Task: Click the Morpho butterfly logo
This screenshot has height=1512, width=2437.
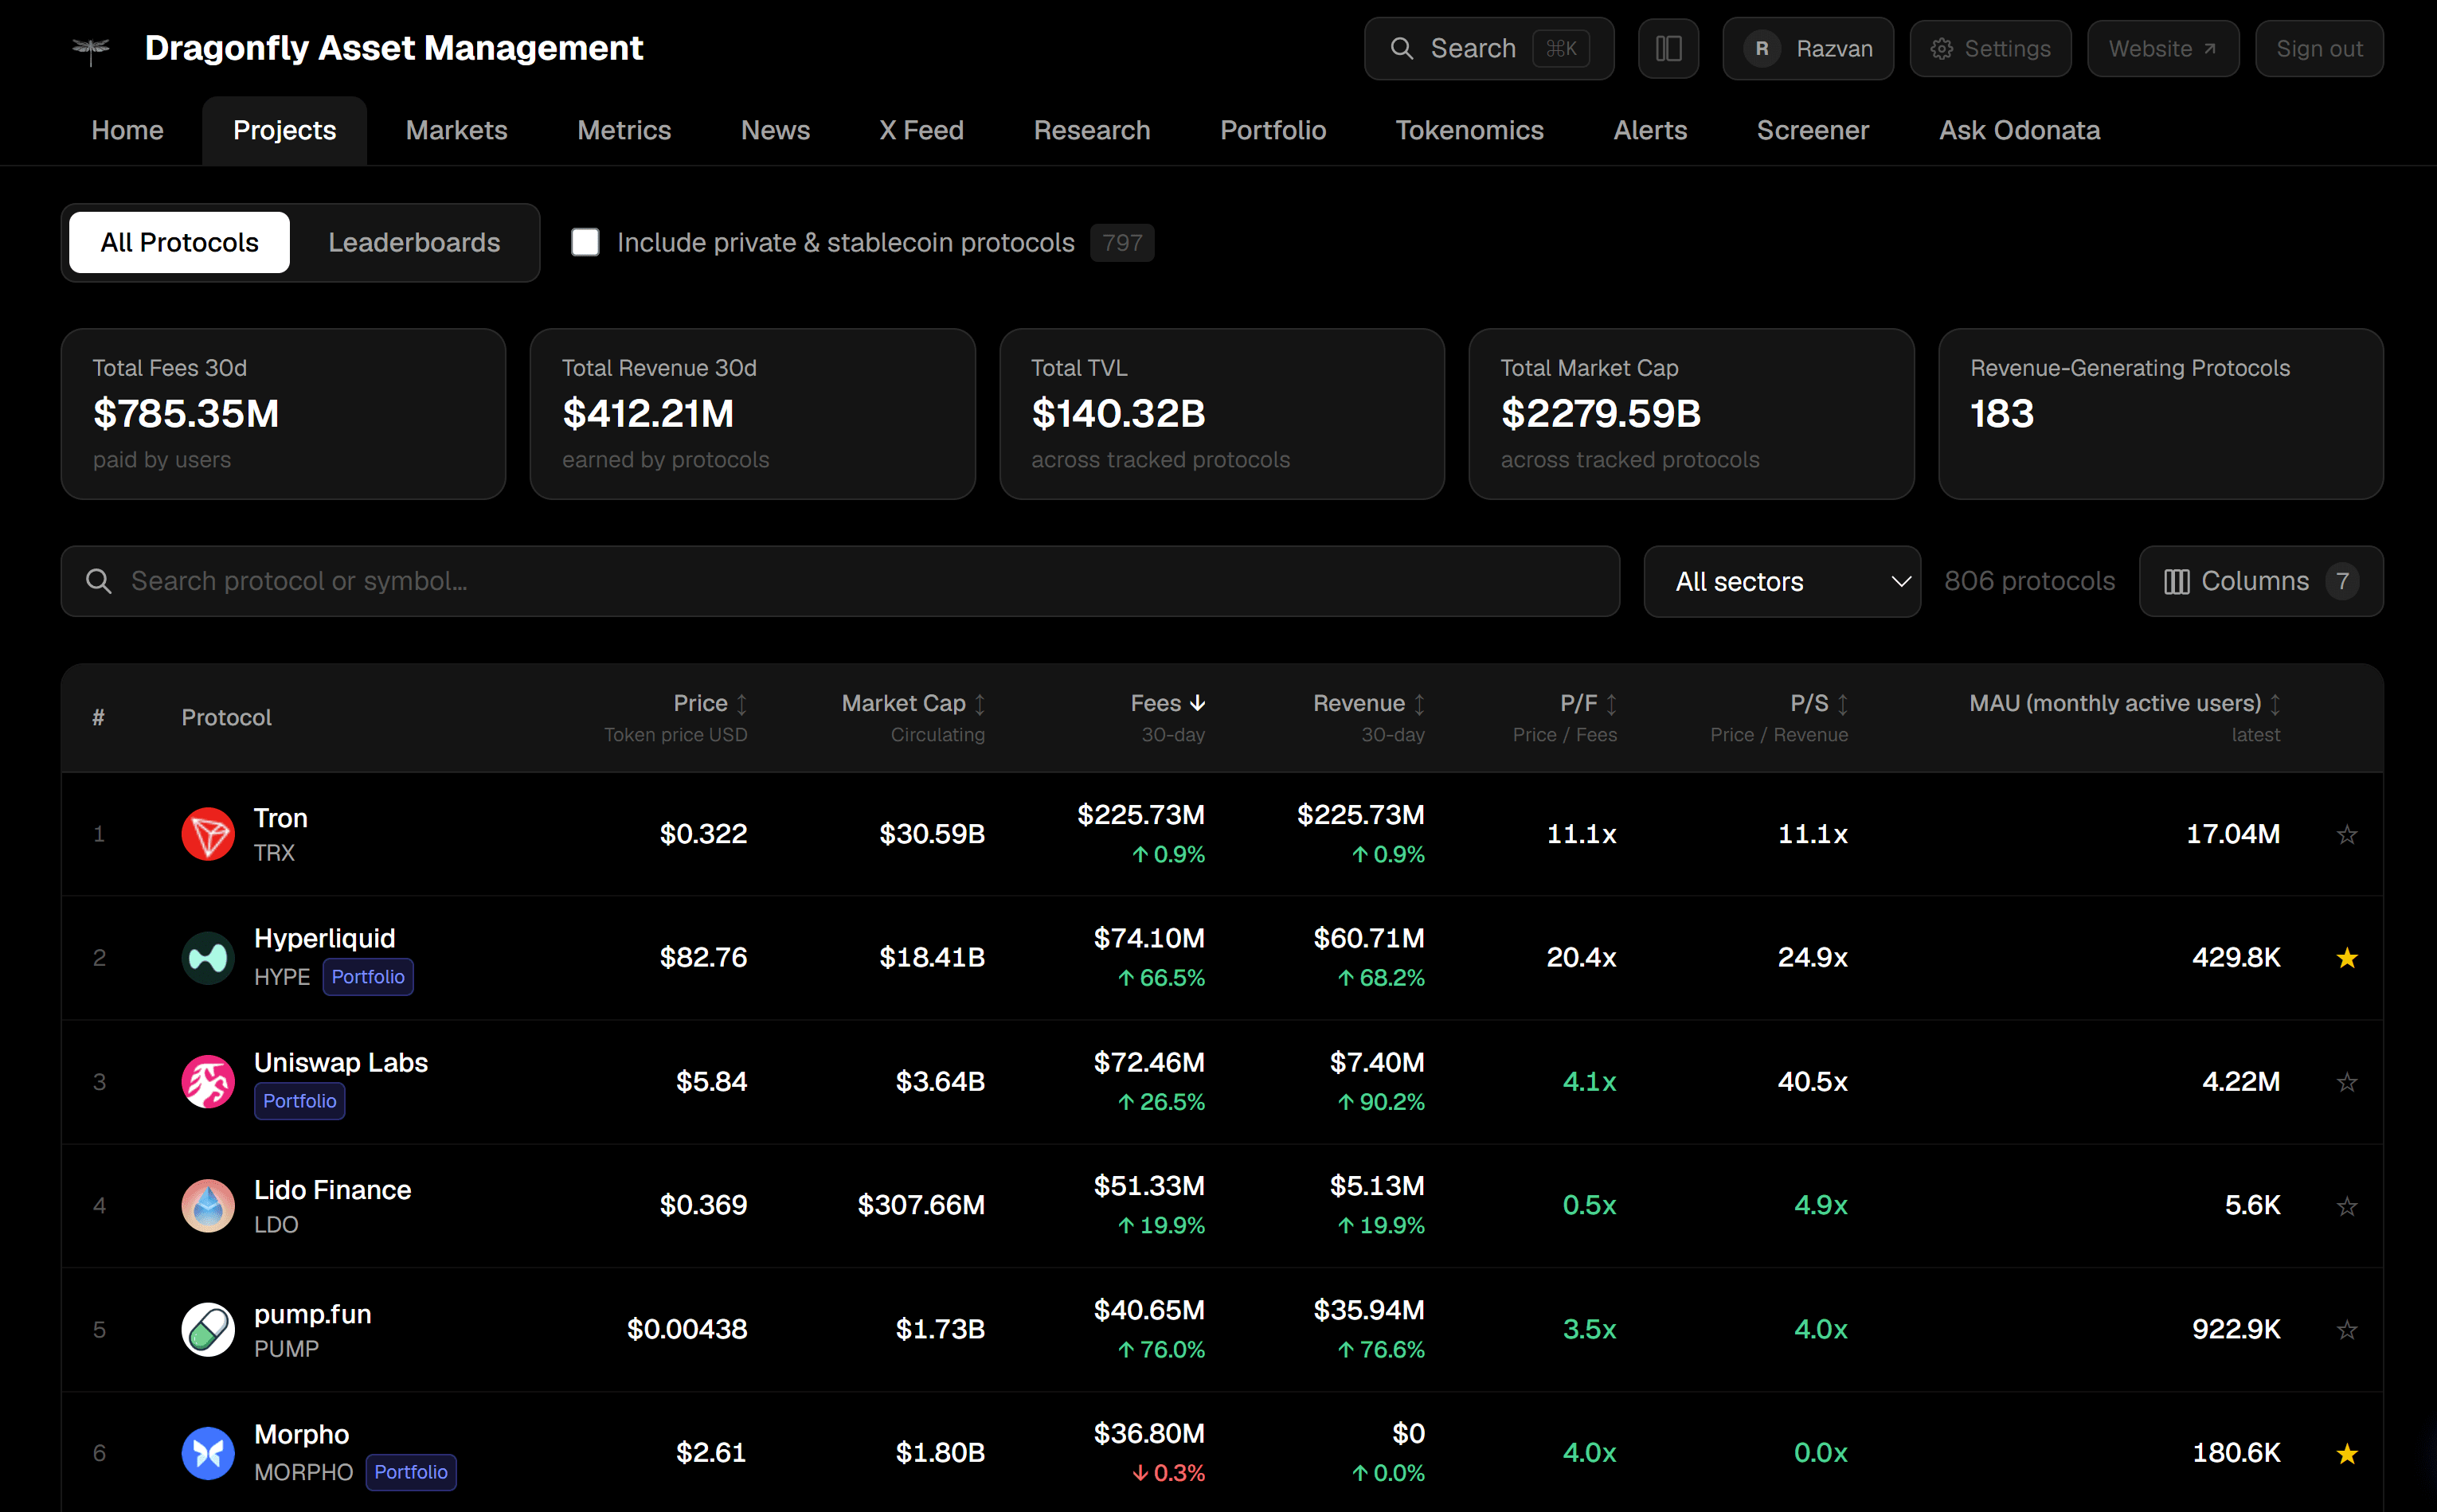Action: 208,1453
